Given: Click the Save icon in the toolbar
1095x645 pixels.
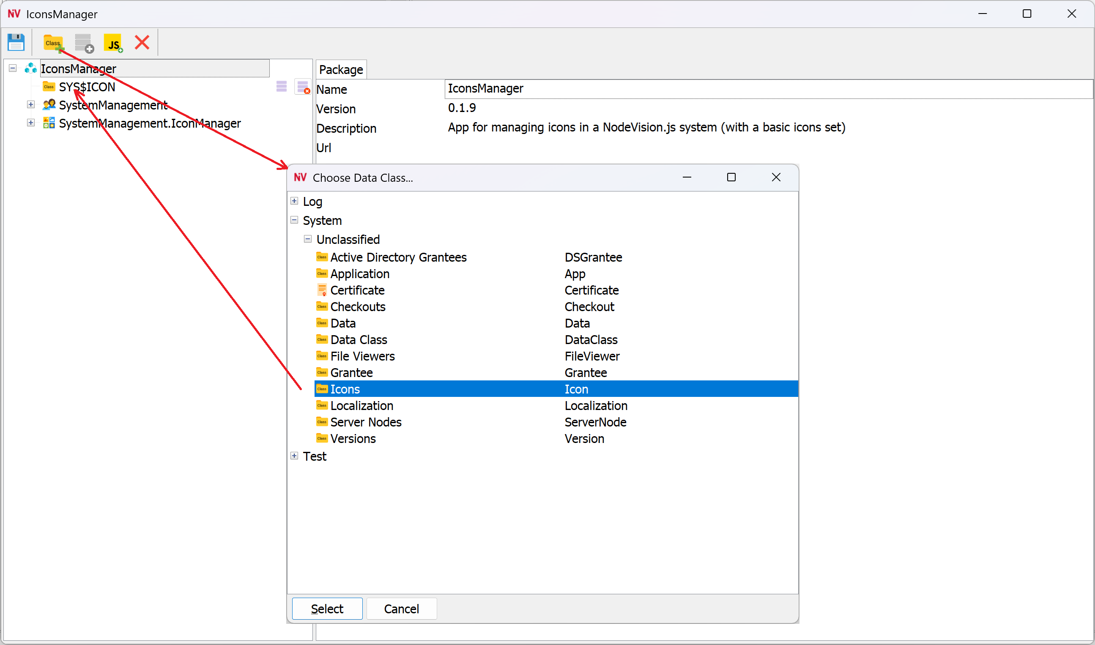Looking at the screenshot, I should click(x=16, y=42).
